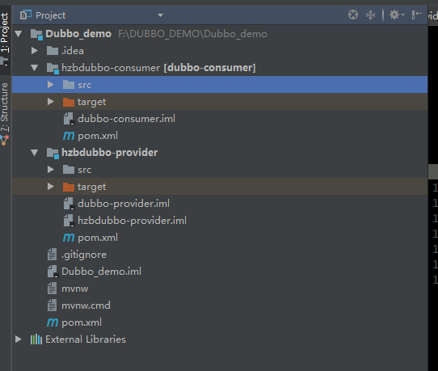The width and height of the screenshot is (438, 371).
Task: Click the highlighted consumer src folder icon
Action: tap(69, 85)
